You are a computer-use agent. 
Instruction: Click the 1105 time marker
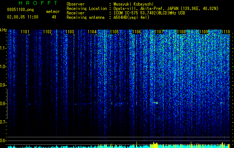pos(114,31)
